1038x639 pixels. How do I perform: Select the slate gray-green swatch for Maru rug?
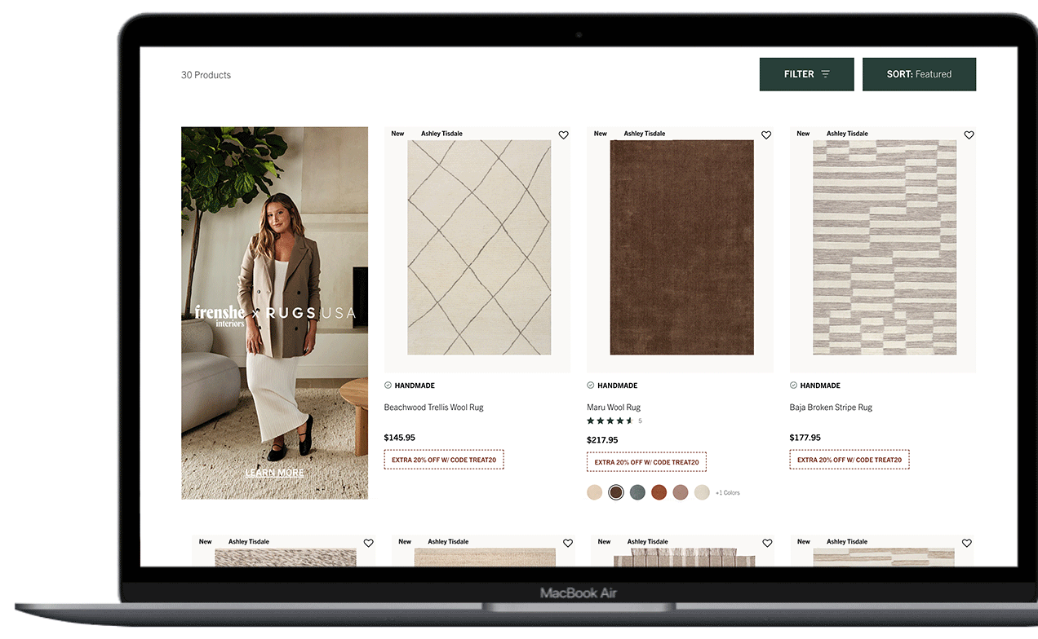pyautogui.click(x=637, y=492)
